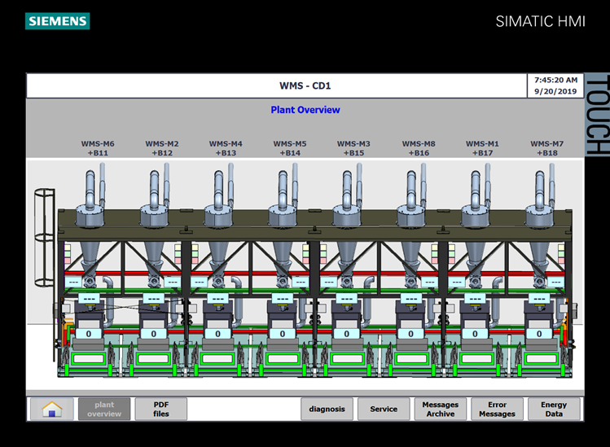This screenshot has height=447, width=610.
Task: Tap the WMS-M3 counter value 0
Action: [x=347, y=334]
